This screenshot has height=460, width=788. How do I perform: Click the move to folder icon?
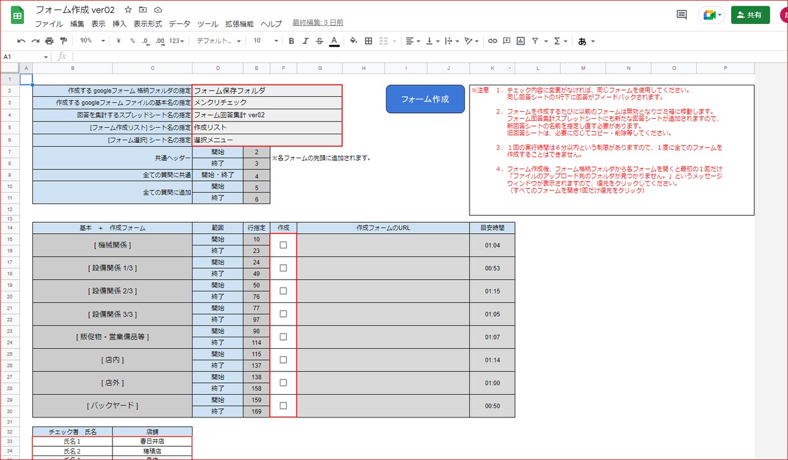coord(143,10)
